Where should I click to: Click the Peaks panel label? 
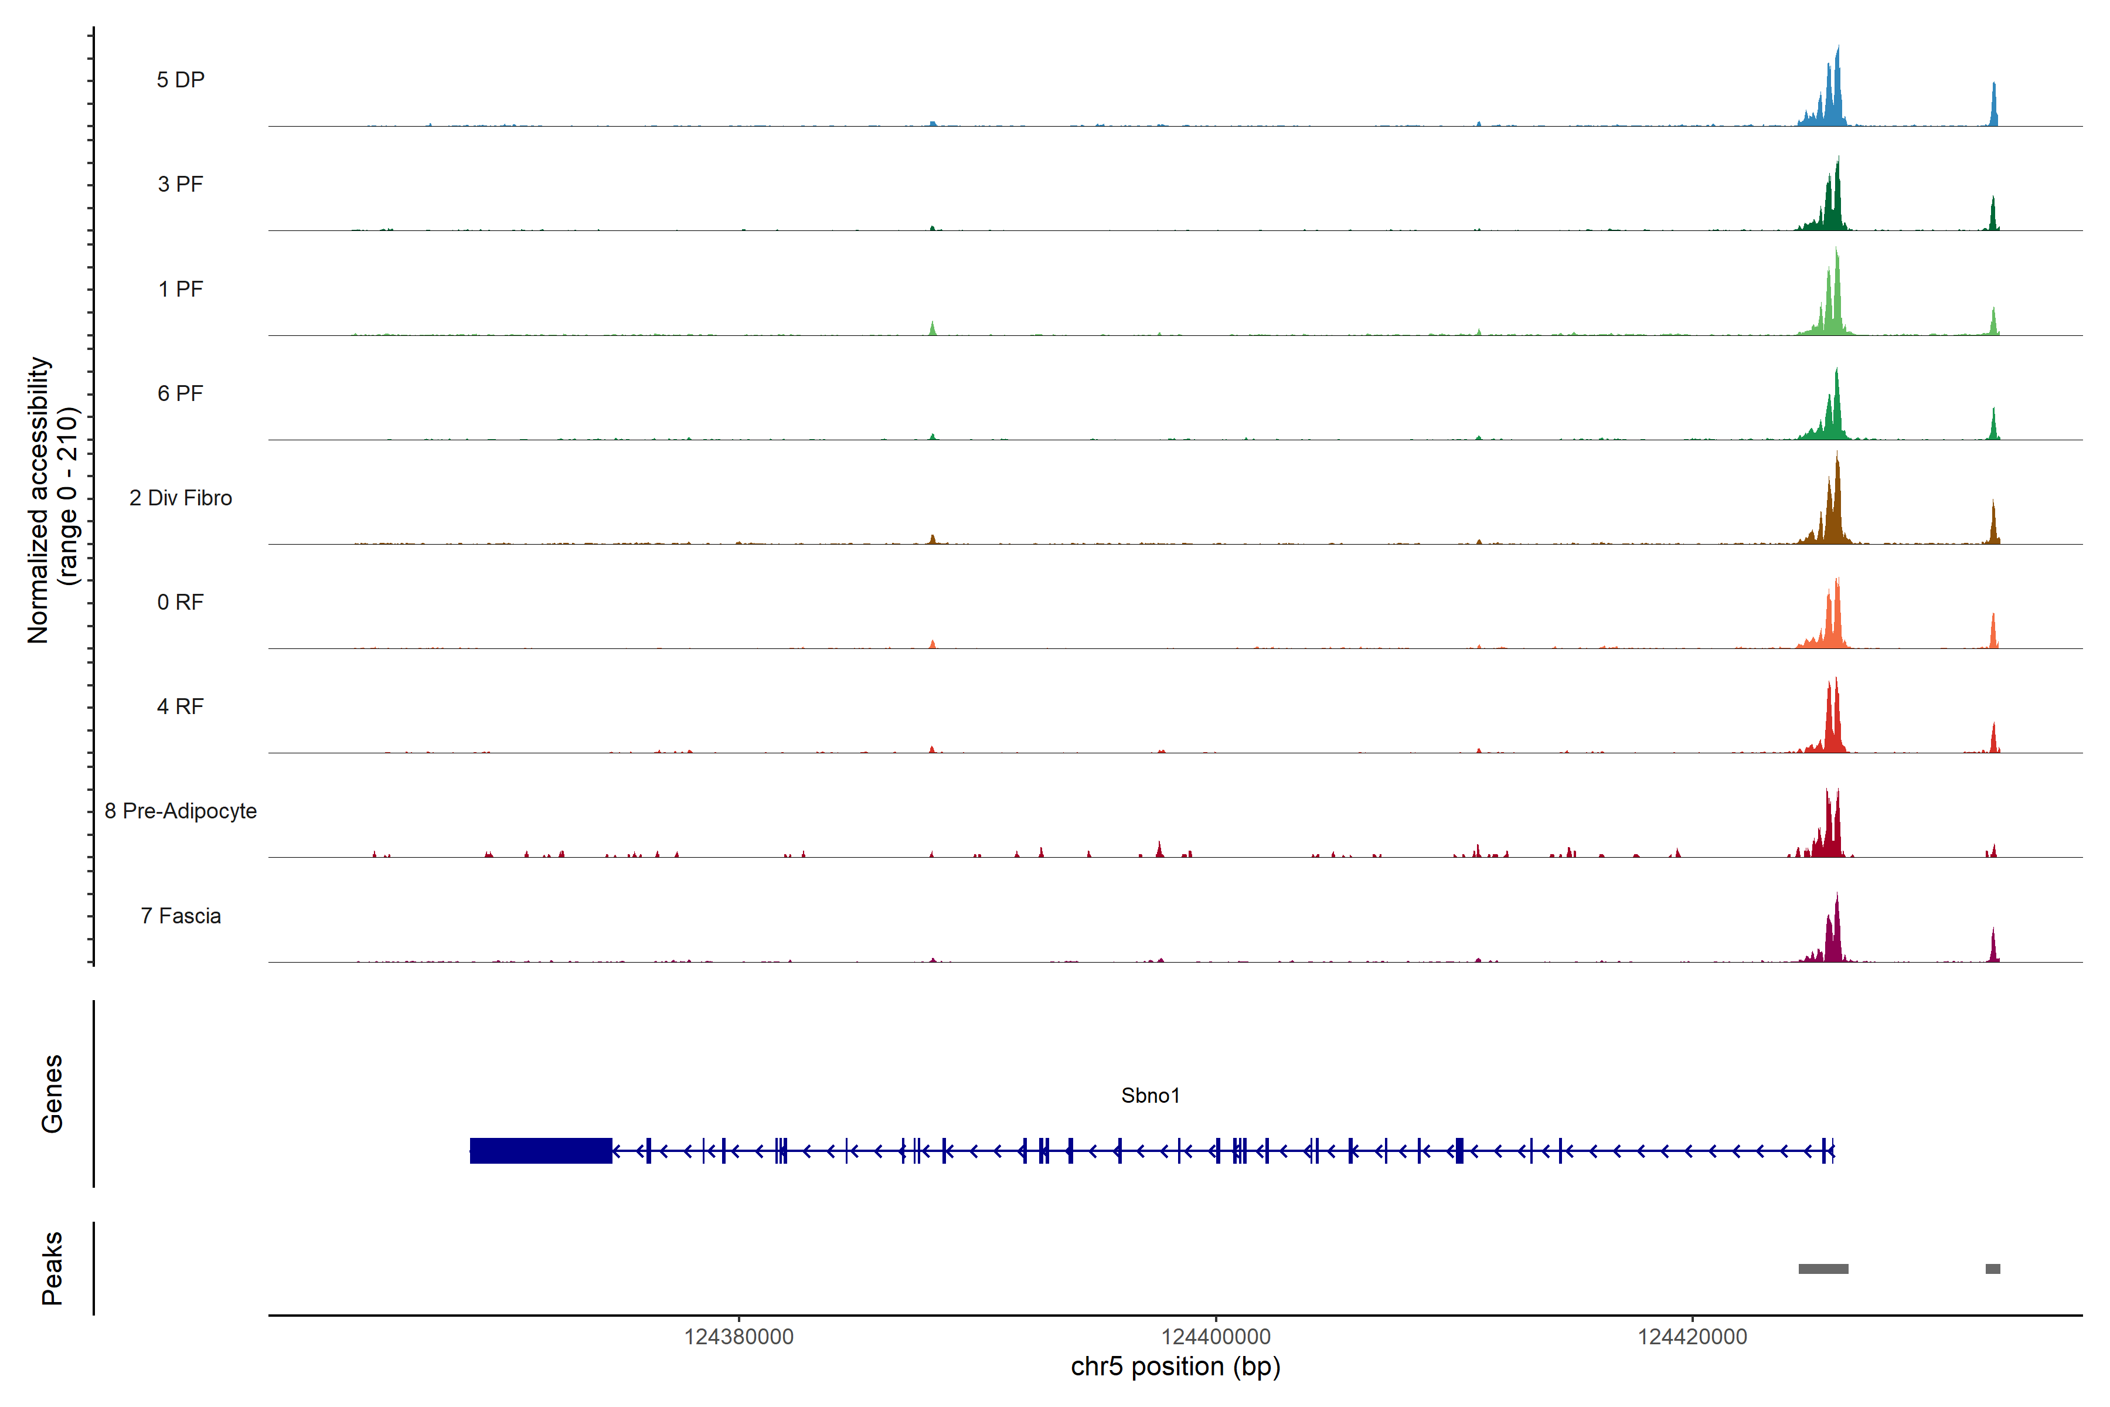[x=52, y=1268]
